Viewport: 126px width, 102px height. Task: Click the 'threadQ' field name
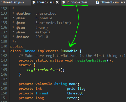74,93
